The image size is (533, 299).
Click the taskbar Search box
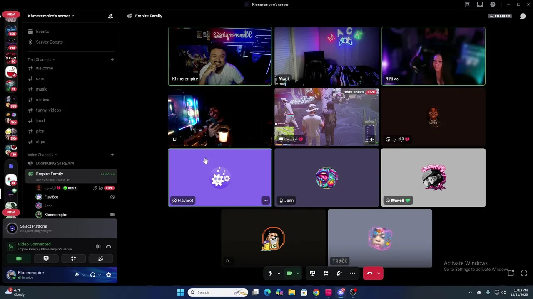[x=218, y=292]
